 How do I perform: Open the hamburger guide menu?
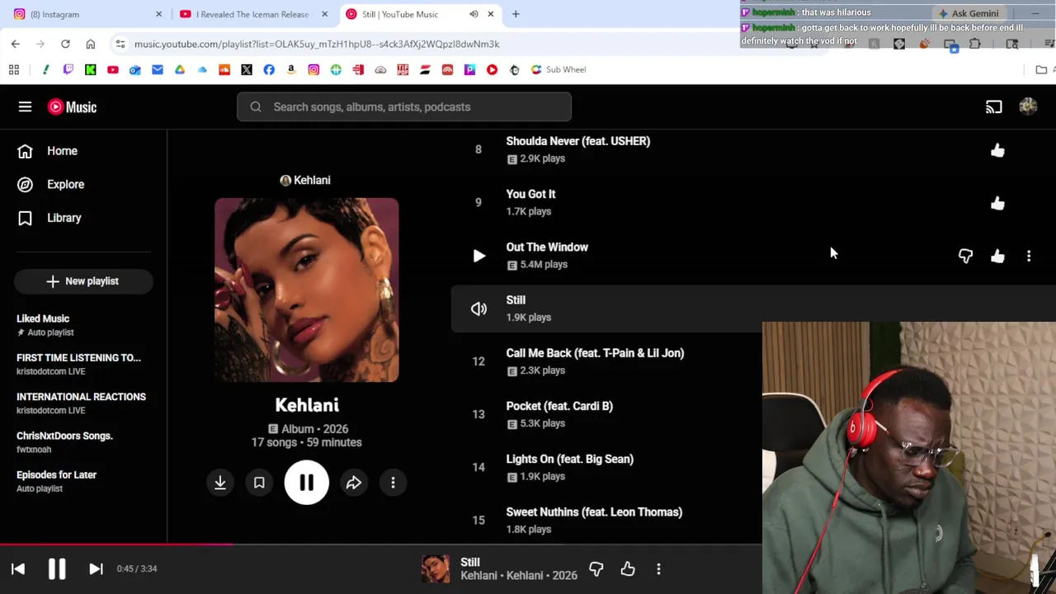pyautogui.click(x=25, y=106)
